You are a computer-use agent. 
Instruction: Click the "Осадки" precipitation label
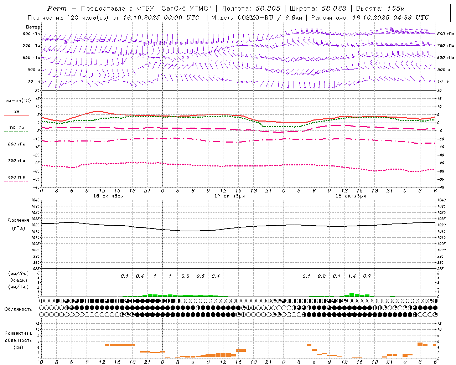(x=19, y=280)
